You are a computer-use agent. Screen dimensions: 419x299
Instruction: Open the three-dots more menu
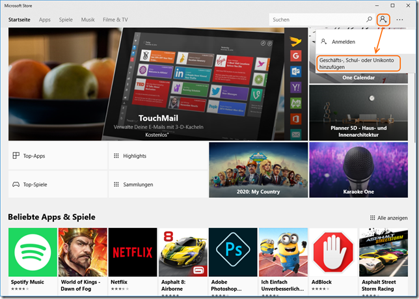point(399,20)
